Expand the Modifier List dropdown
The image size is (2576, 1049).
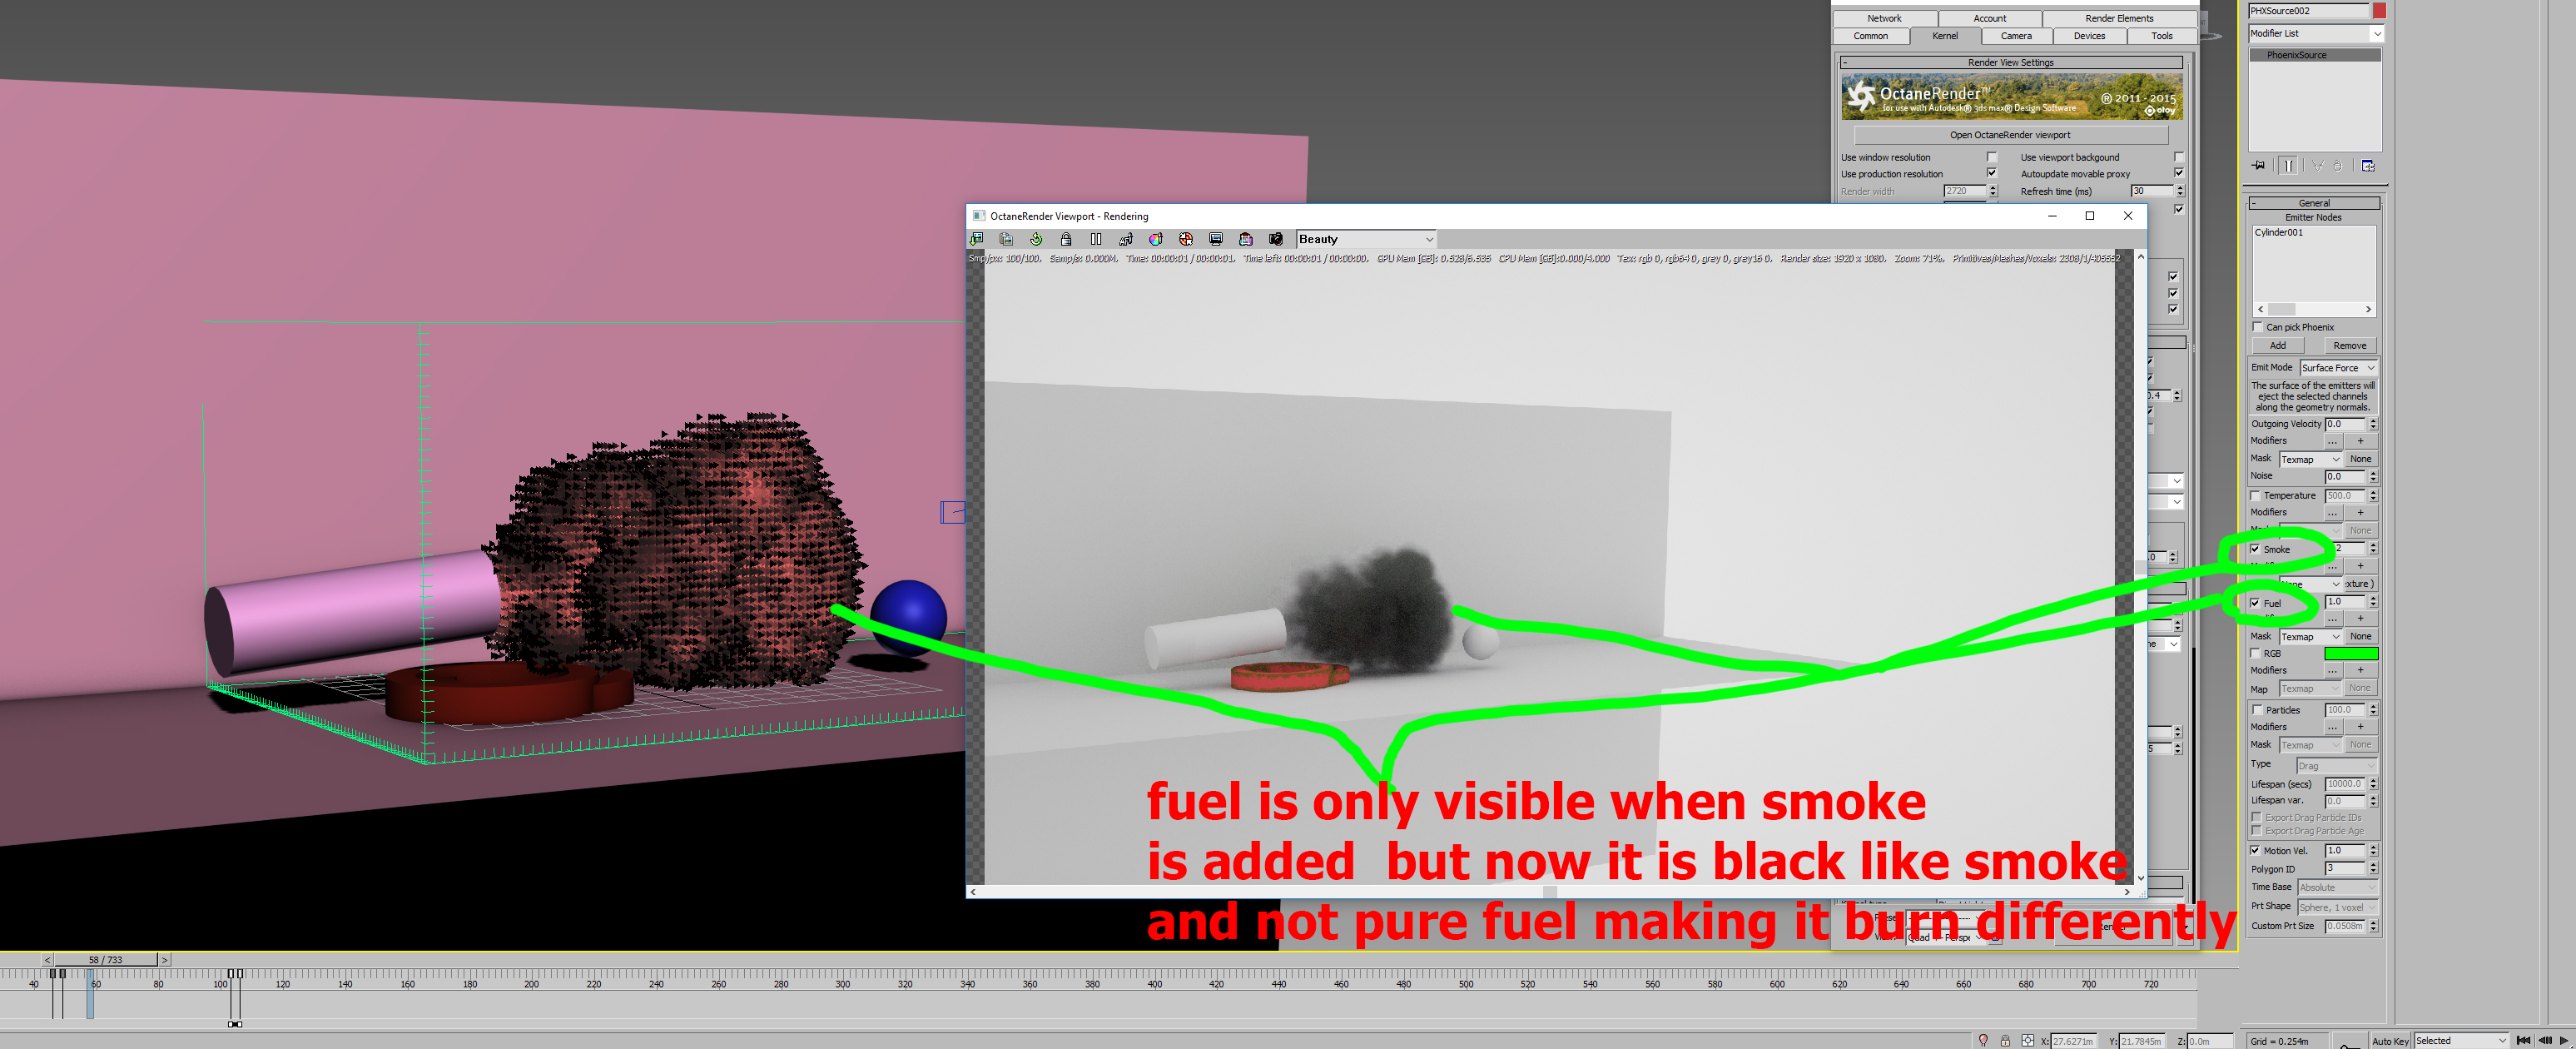coord(2315,34)
